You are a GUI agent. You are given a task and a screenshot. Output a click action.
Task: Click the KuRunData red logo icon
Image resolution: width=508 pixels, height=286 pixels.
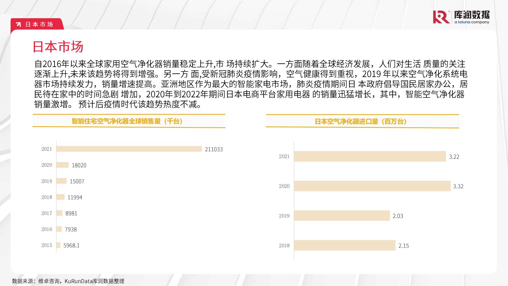tap(441, 17)
